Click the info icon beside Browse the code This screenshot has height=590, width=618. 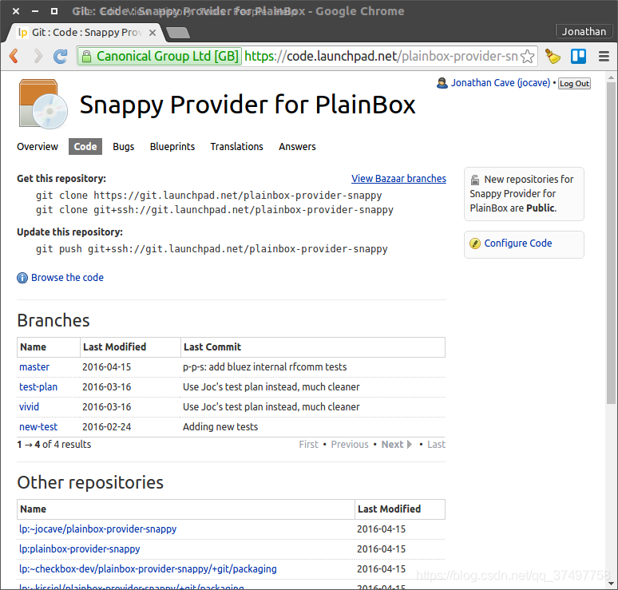point(22,278)
